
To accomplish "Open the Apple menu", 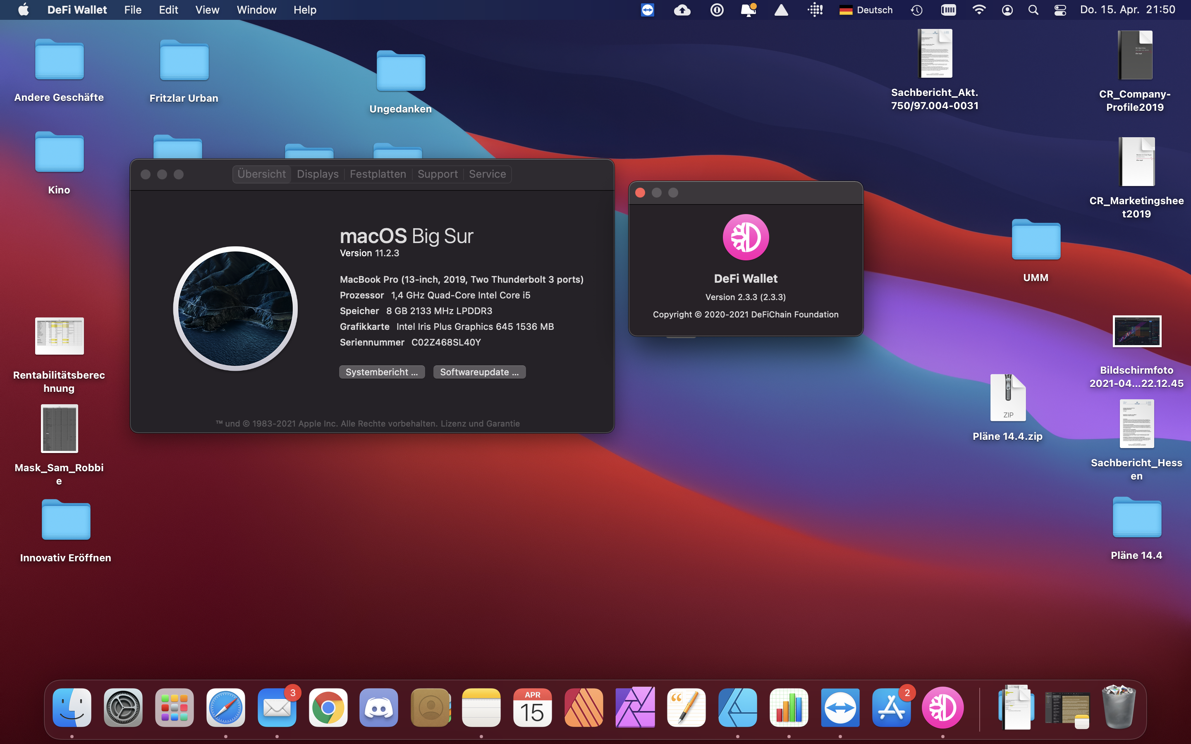I will tap(23, 10).
